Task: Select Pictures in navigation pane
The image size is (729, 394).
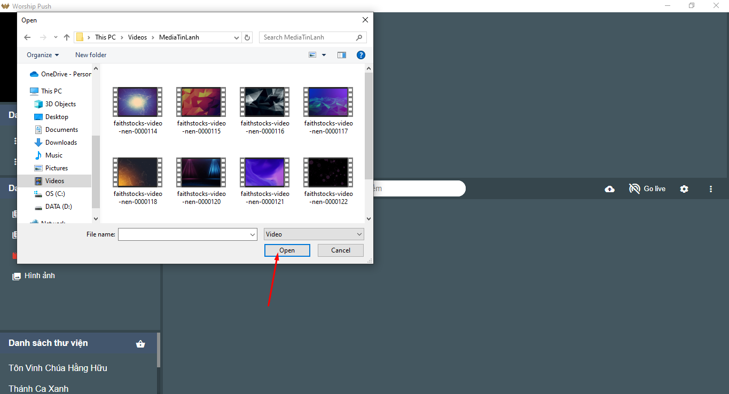Action: tap(51, 168)
